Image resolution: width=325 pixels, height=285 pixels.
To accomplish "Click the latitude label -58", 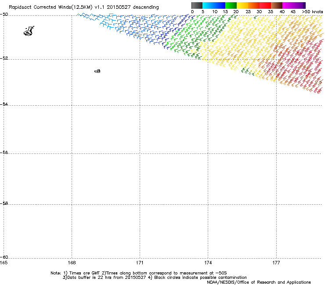I will coord(4,203).
